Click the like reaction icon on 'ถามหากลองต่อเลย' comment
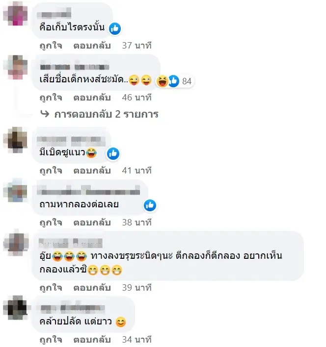The width and height of the screenshot is (326, 347). [x=150, y=205]
